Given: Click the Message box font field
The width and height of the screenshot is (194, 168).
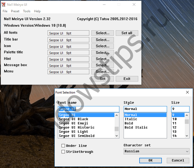Looking at the screenshot, I should [68, 65].
